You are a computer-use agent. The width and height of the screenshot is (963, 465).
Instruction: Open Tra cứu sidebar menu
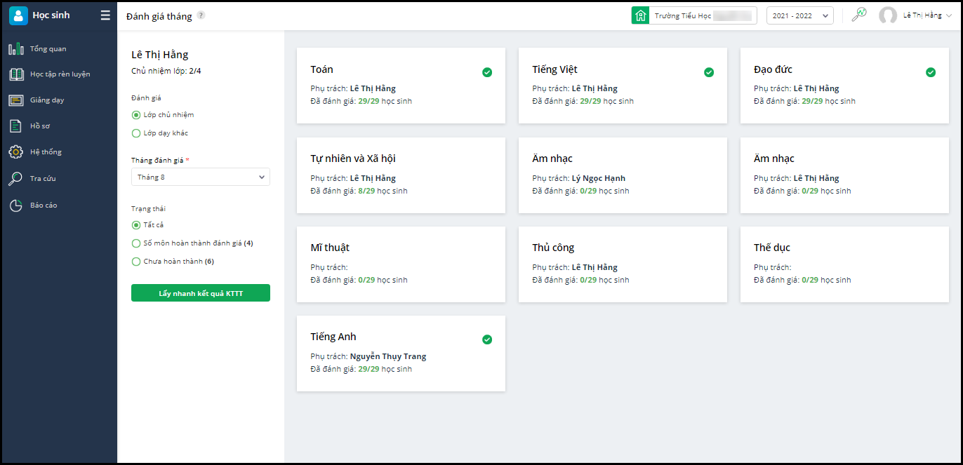coord(42,179)
